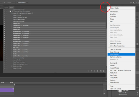Load the Textures action set
The height and width of the screenshot is (97, 139).
[121, 80]
